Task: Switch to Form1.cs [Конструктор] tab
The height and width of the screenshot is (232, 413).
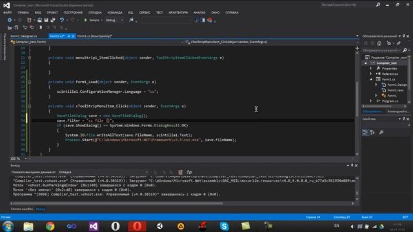Action: coord(95,36)
